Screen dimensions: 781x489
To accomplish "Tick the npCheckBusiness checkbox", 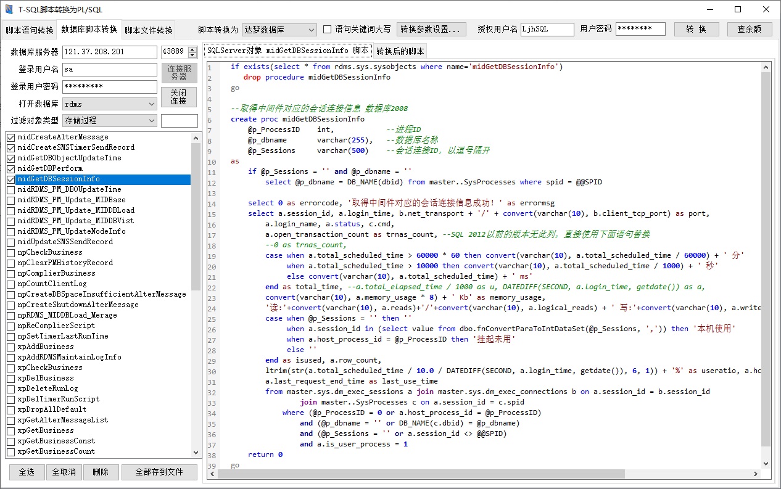I will (x=10, y=252).
